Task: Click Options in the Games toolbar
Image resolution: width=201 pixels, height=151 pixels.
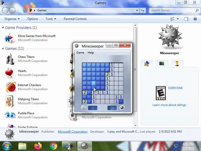Action: click(x=33, y=19)
